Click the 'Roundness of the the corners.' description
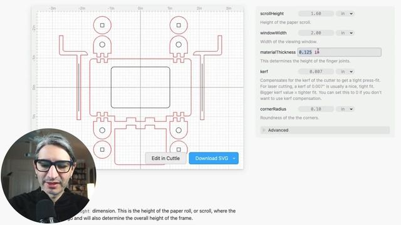 289,118
